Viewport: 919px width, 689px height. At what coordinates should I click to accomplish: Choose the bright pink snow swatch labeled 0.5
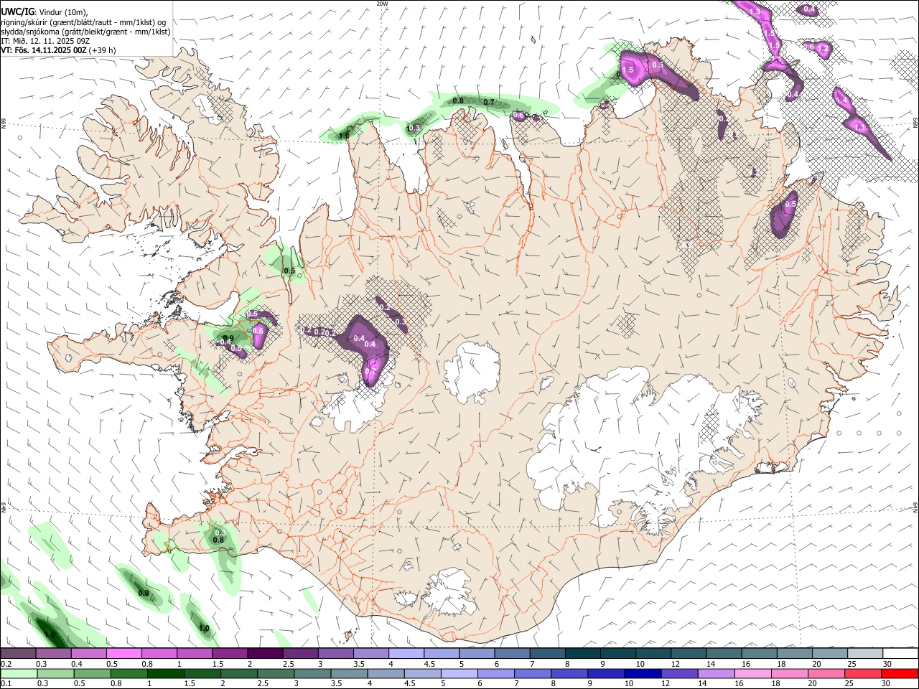point(124,654)
